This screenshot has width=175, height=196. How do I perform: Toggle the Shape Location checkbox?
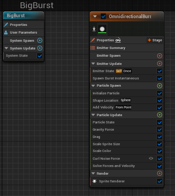(x=160, y=100)
